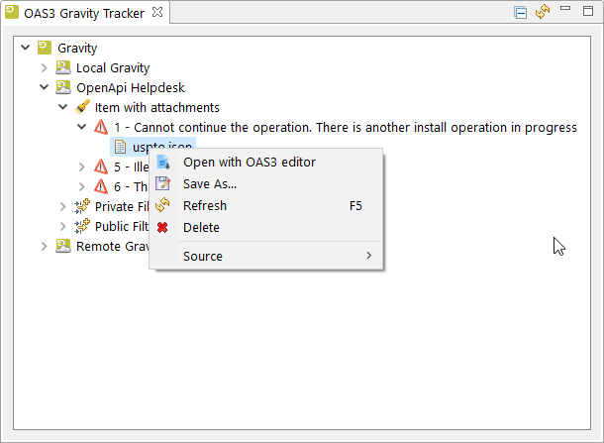Expand the Public Filters node
The image size is (604, 443).
(62, 226)
